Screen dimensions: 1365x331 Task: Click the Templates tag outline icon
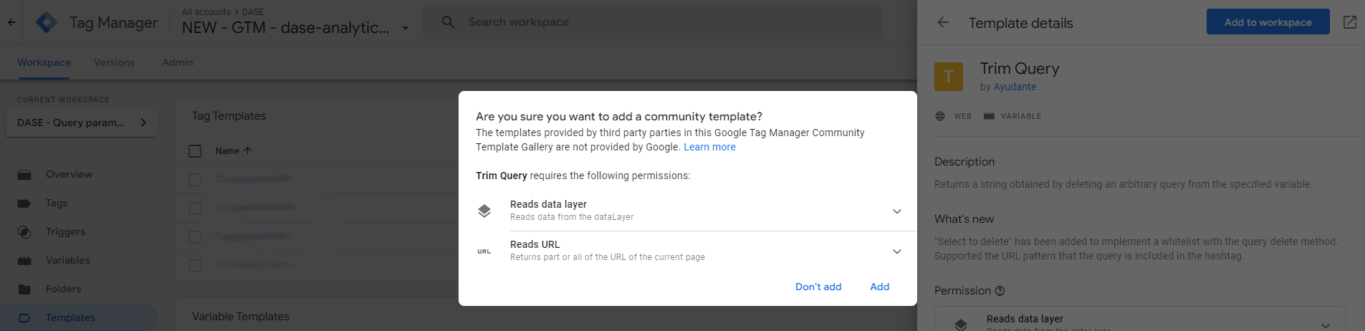click(24, 318)
